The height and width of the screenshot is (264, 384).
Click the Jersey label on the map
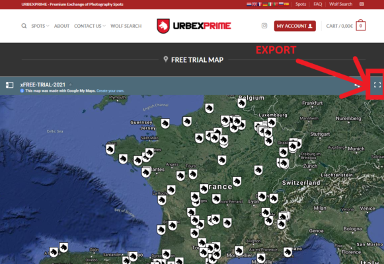click(x=148, y=128)
